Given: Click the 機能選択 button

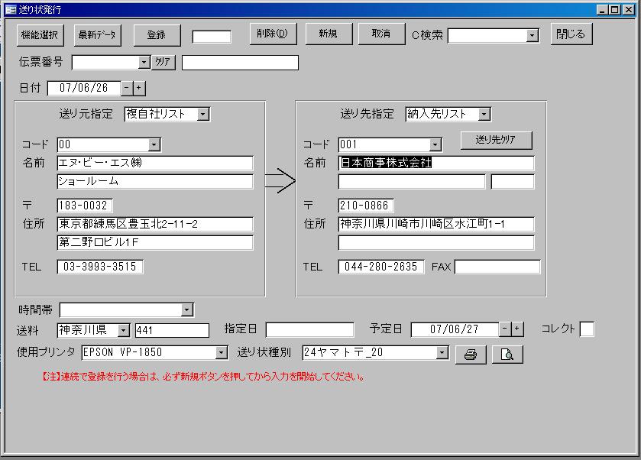Looking at the screenshot, I should coord(40,34).
